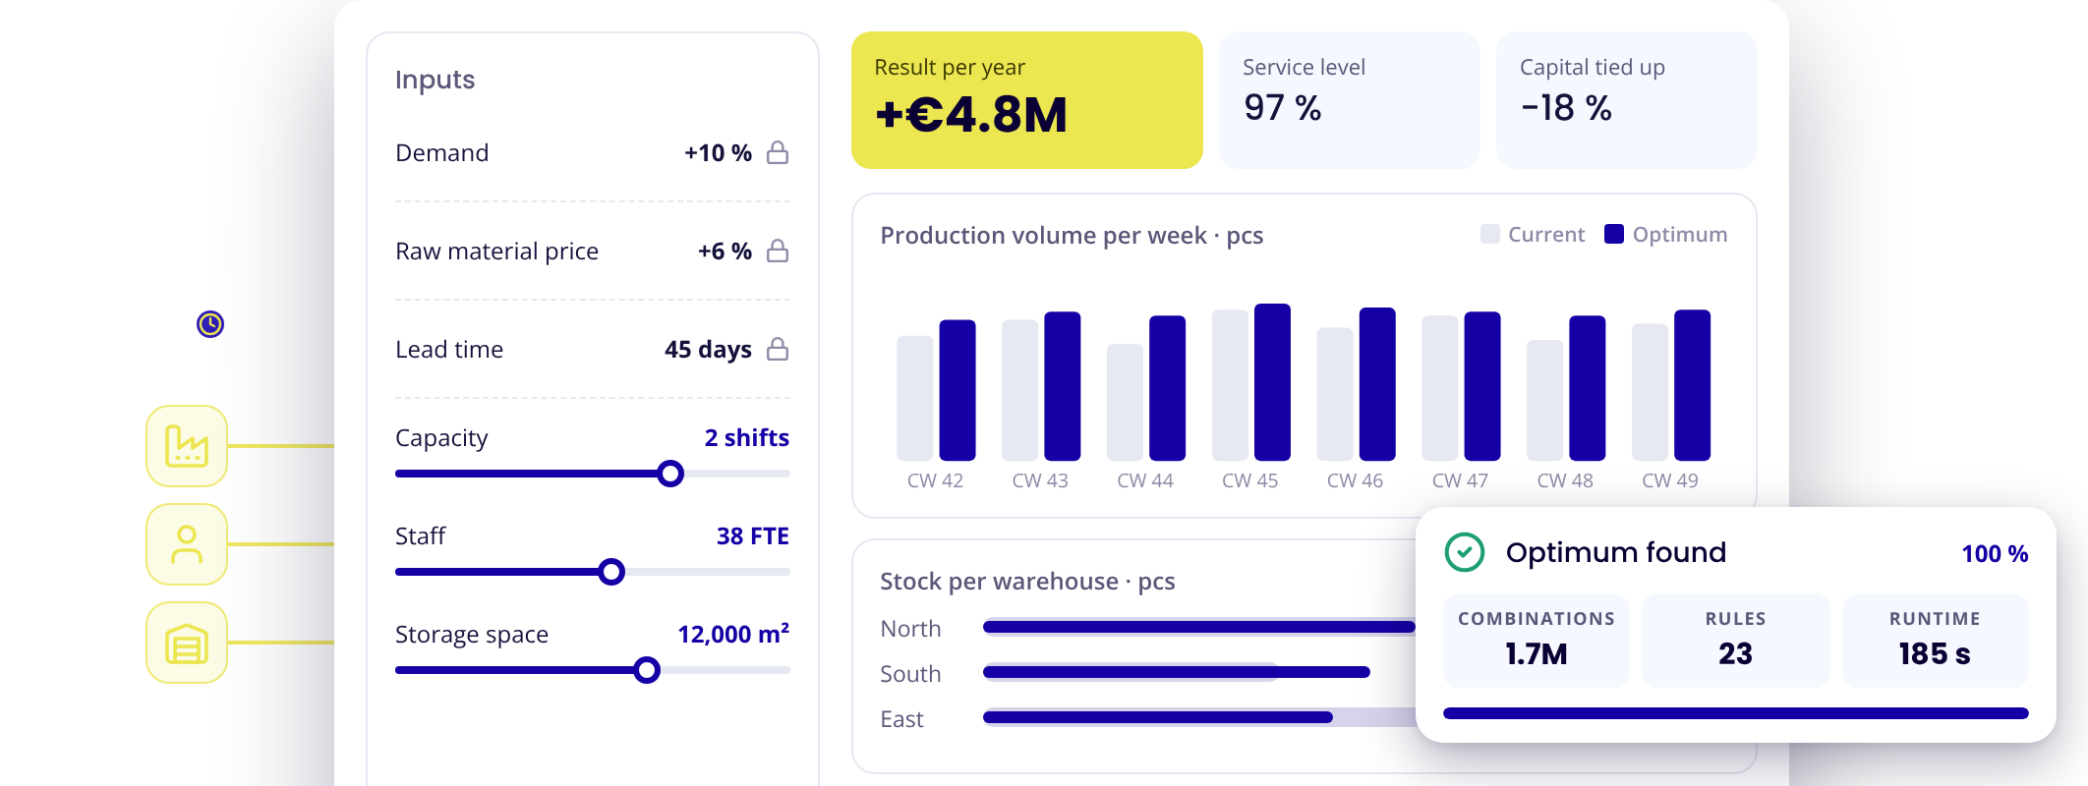The width and height of the screenshot is (2088, 786).
Task: Click the "38 FTE" staff value
Action: pyautogui.click(x=753, y=536)
